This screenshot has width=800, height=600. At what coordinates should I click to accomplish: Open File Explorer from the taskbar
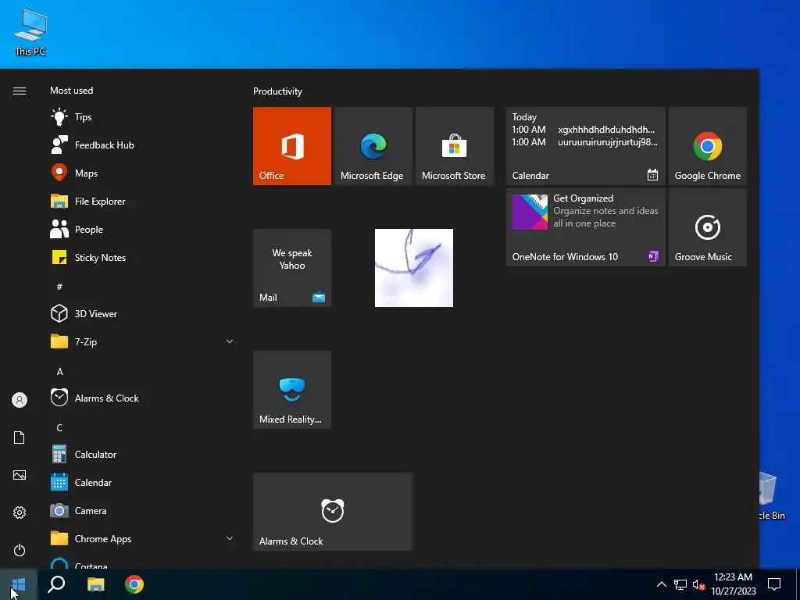coord(95,584)
